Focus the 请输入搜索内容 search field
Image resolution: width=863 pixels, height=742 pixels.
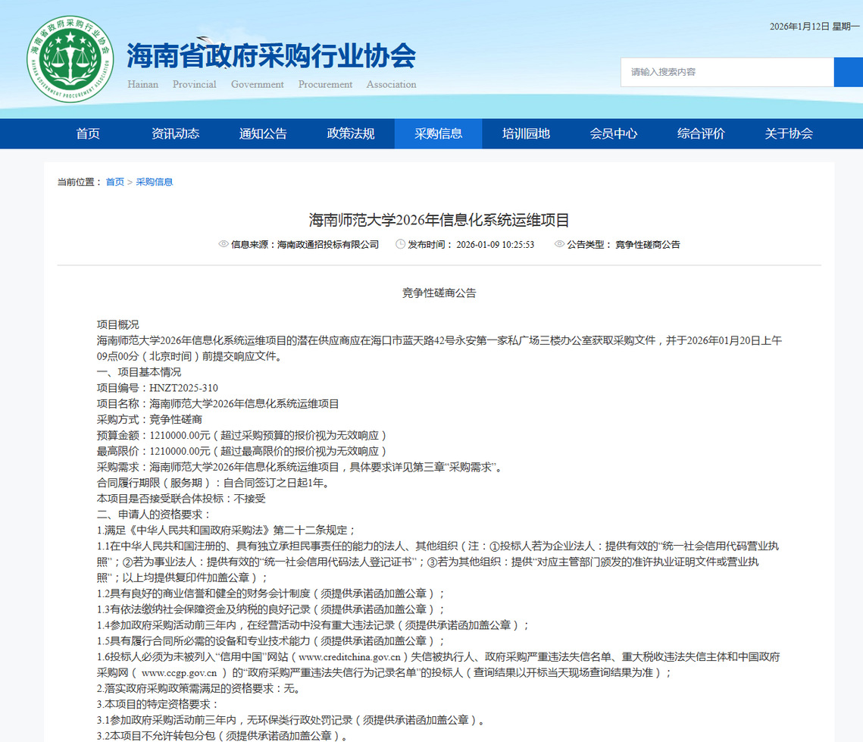click(x=726, y=72)
